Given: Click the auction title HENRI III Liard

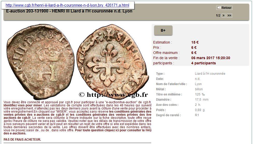Looking at the screenshot, I should point(69,11).
